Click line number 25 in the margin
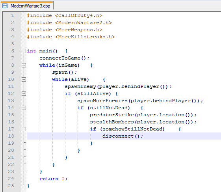 click(11, 186)
